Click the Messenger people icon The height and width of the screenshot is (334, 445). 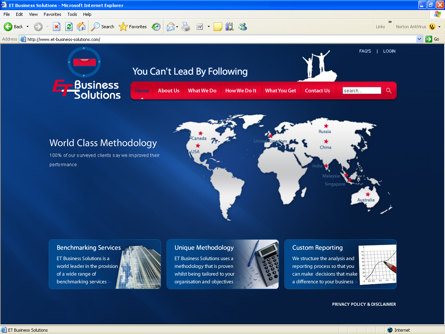click(x=243, y=27)
